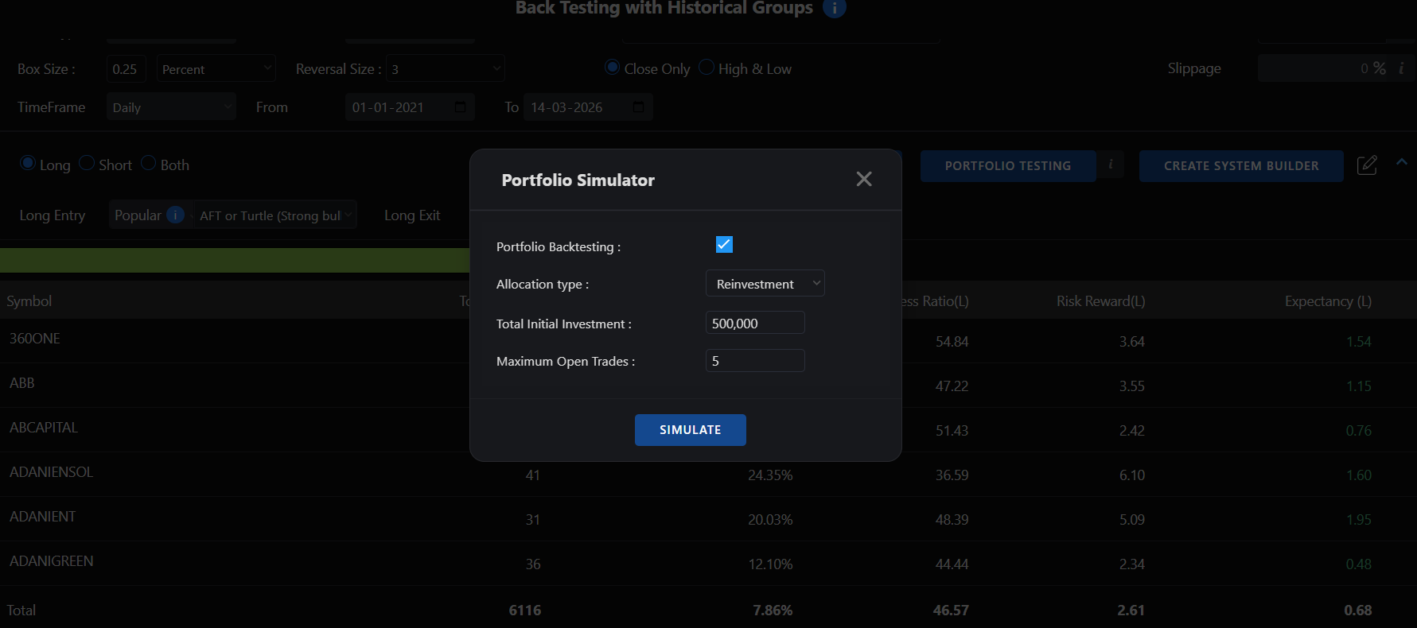Click the Create System Builder button

(x=1240, y=166)
